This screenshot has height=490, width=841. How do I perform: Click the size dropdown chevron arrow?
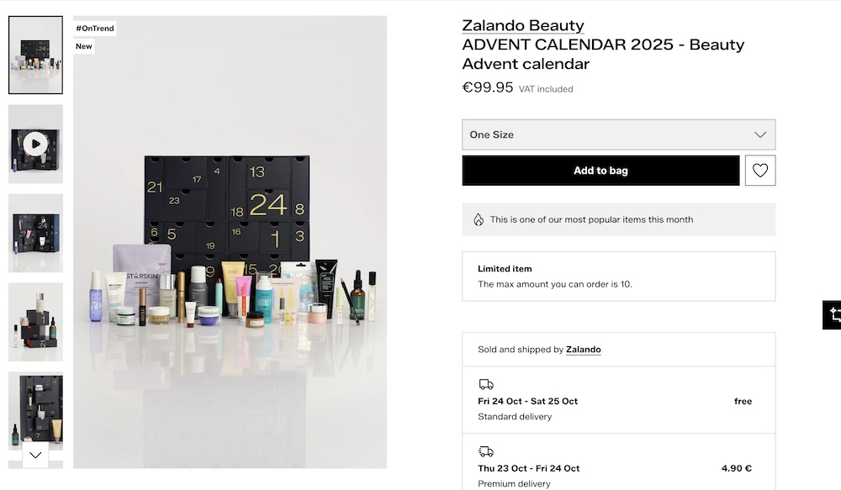[760, 134]
